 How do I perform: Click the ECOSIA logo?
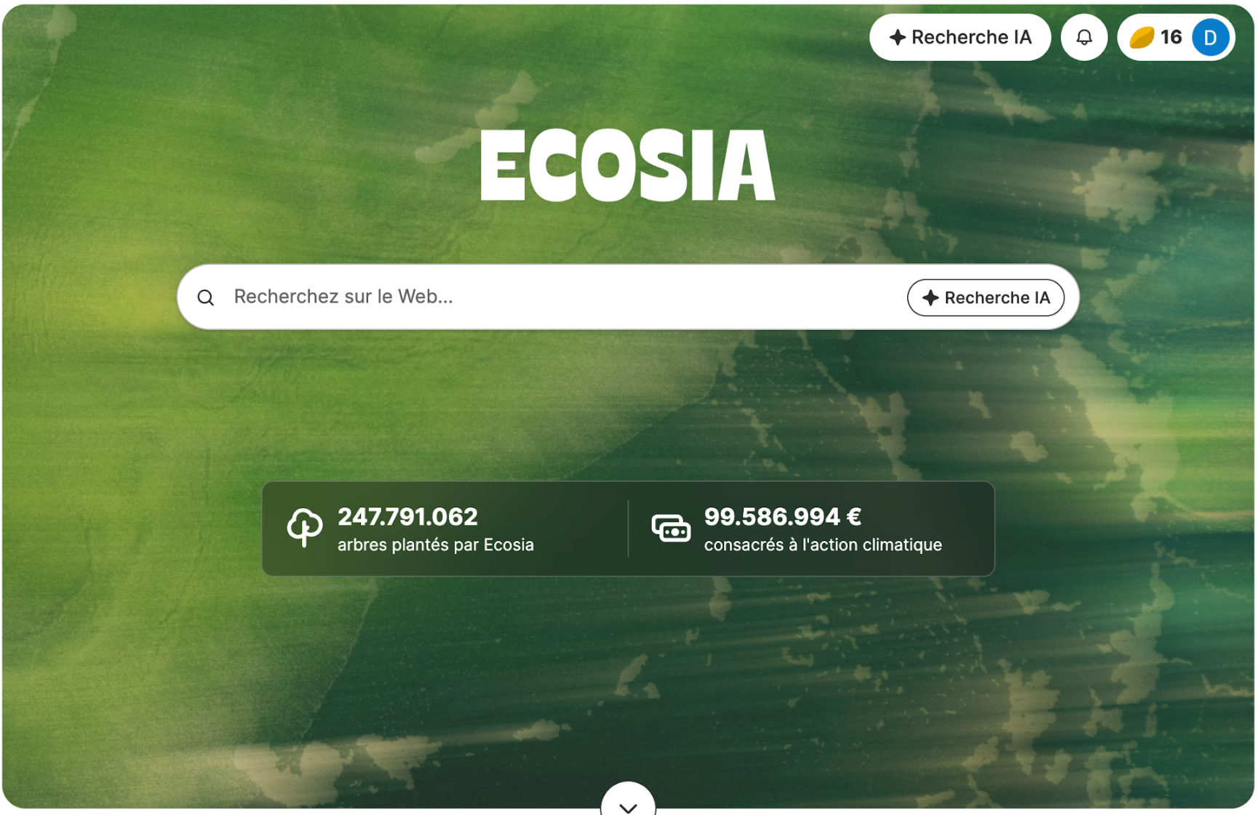628,165
